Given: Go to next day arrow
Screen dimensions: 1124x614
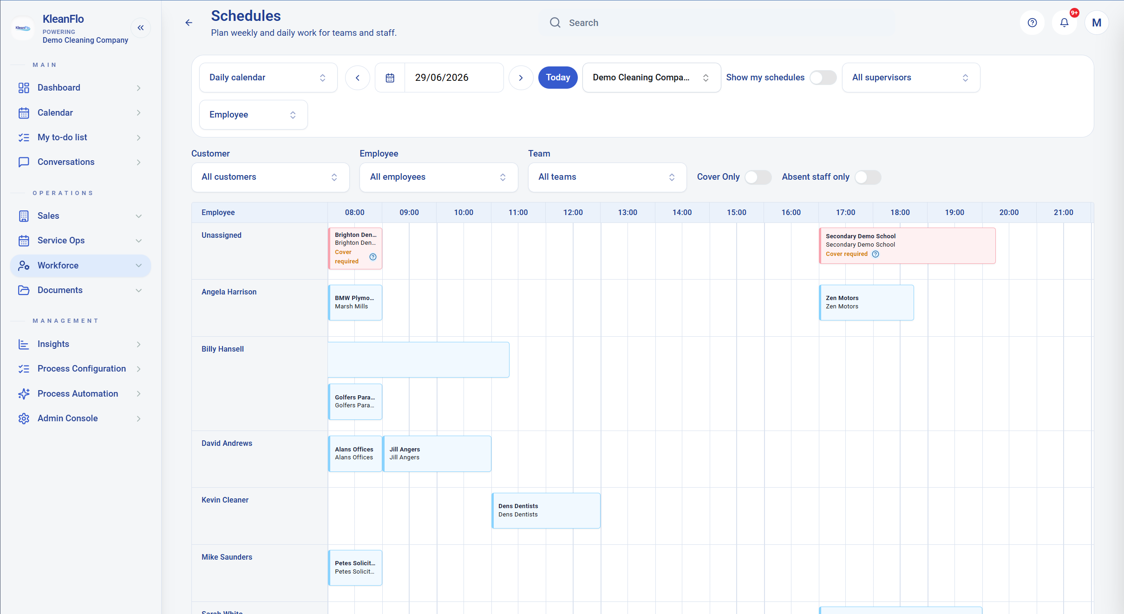Looking at the screenshot, I should (x=521, y=78).
